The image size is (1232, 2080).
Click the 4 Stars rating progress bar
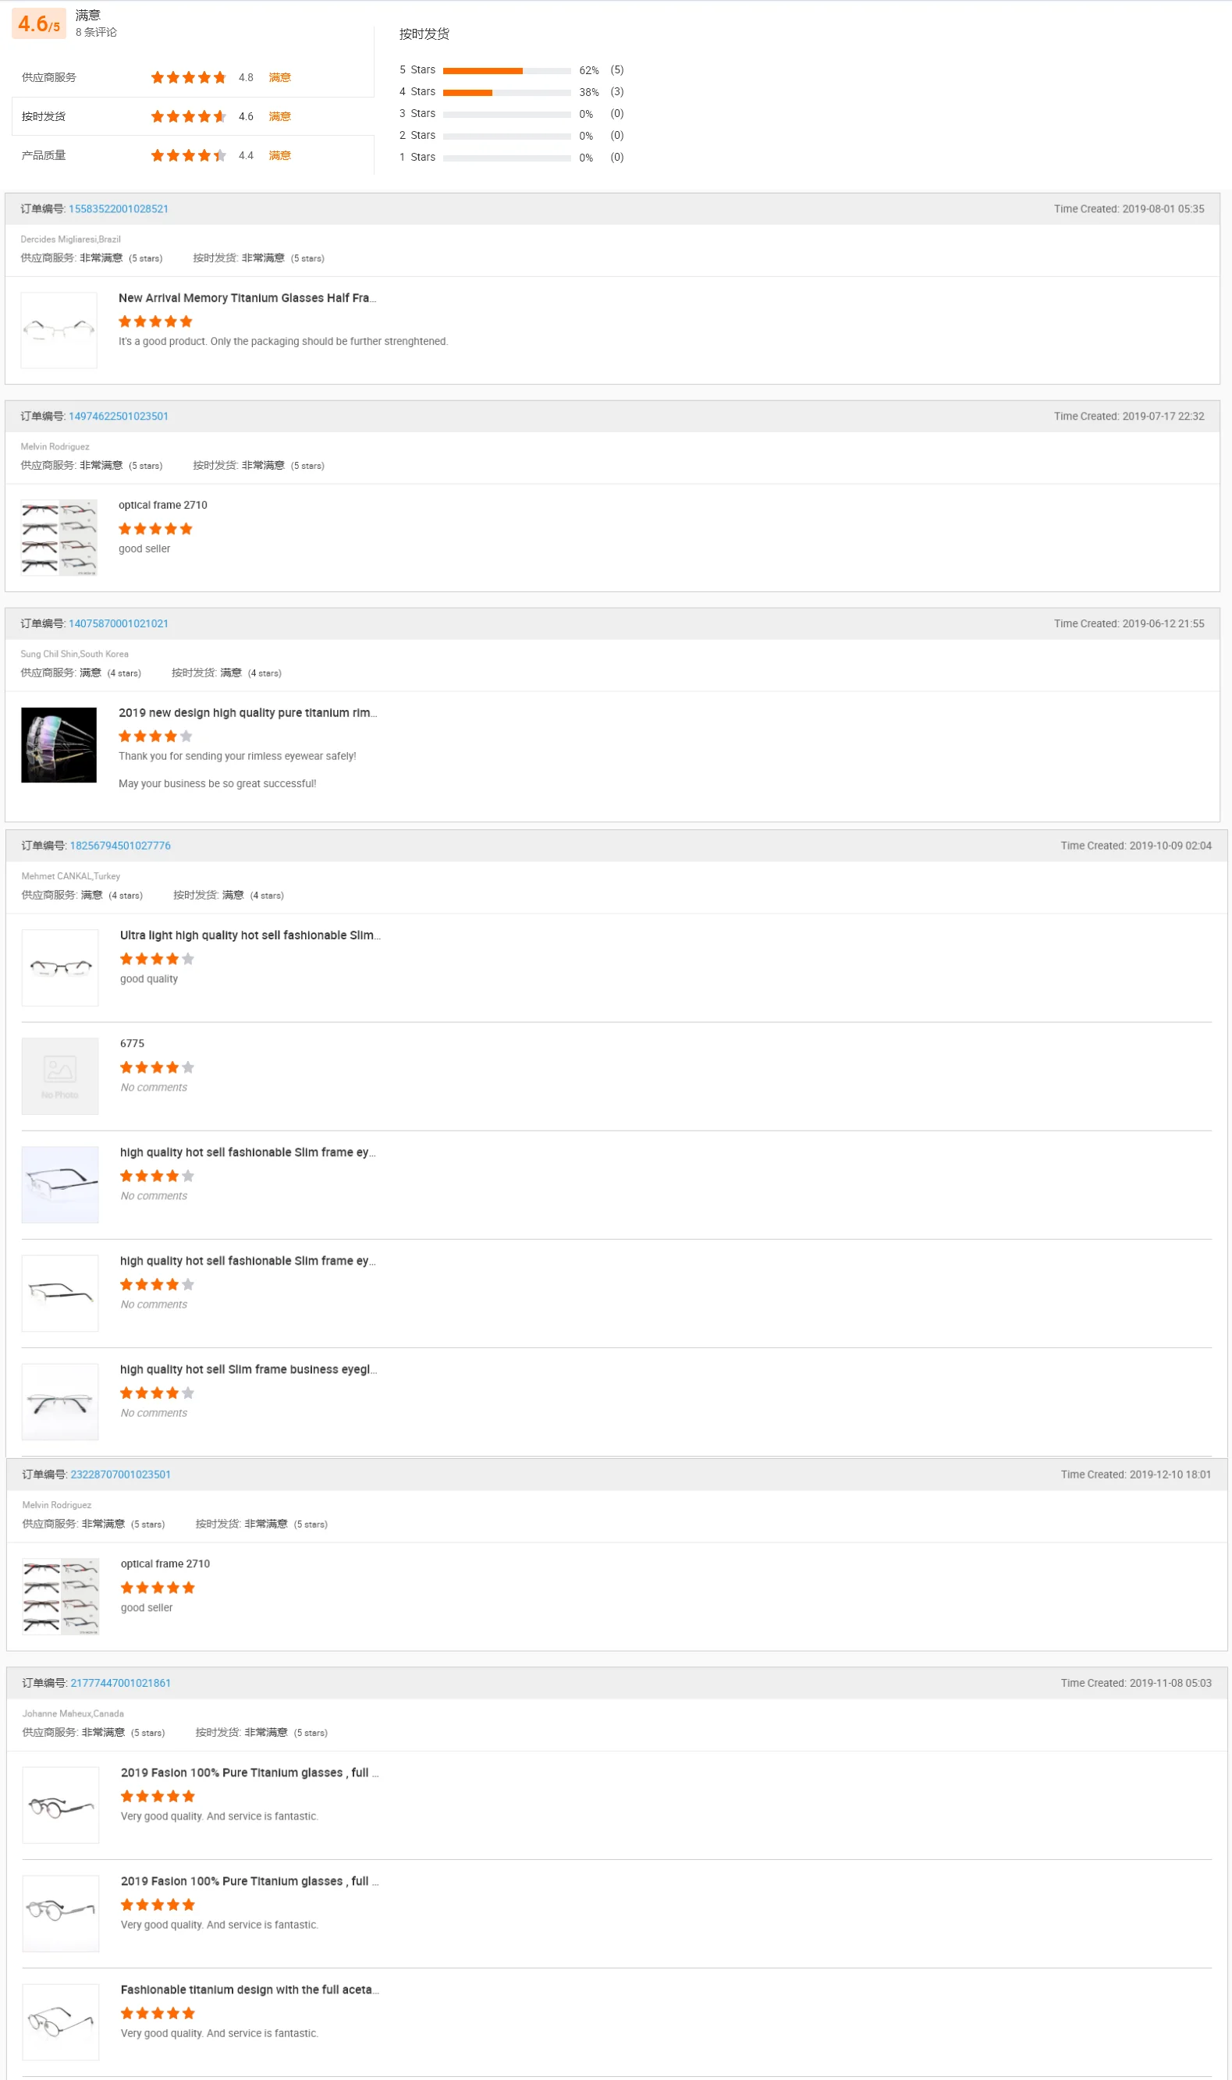click(x=506, y=92)
